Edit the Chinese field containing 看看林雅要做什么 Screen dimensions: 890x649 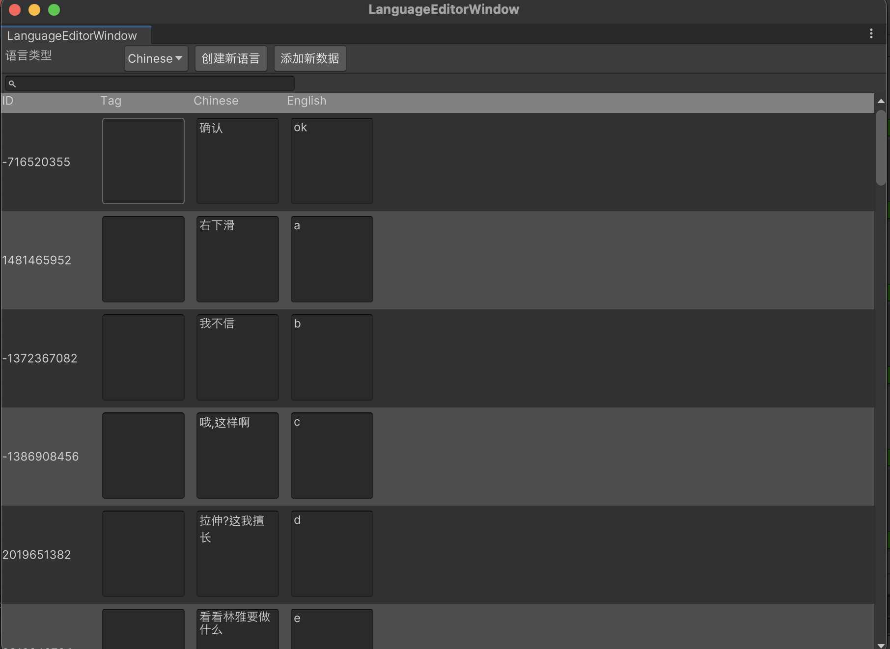(238, 629)
